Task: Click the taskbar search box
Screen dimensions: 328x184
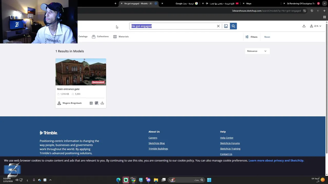Action: (187, 180)
